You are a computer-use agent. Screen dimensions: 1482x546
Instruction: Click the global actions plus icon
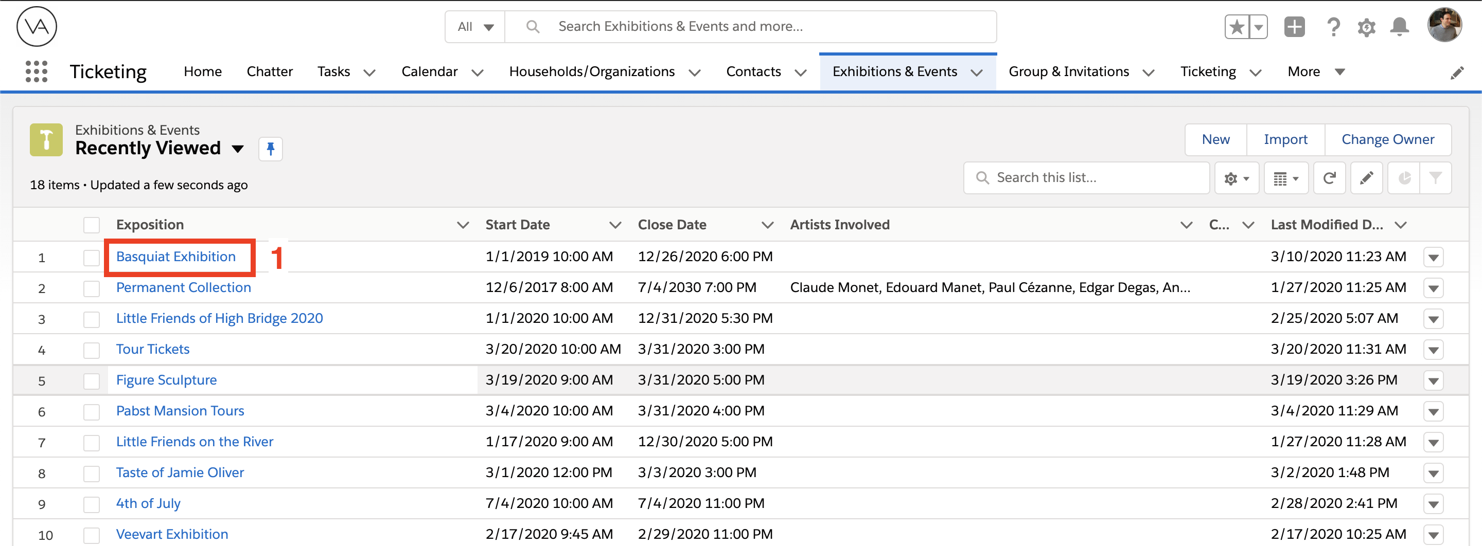click(x=1294, y=26)
